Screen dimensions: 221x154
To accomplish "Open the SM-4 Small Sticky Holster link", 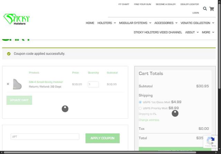I will [46, 82].
